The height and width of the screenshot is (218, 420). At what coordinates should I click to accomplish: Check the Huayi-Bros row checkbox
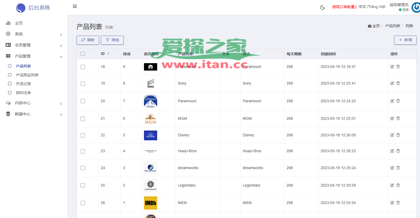83,151
